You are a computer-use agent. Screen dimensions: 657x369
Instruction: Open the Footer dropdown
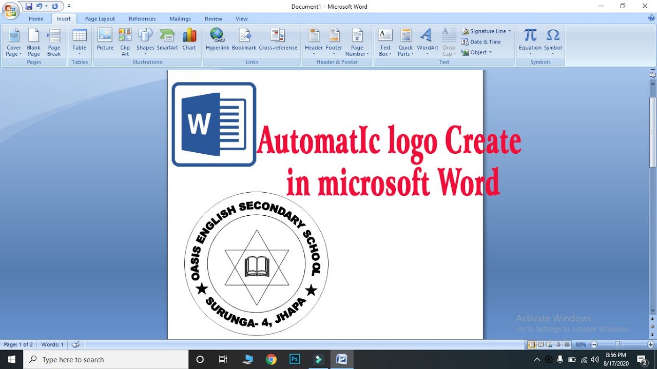point(334,42)
